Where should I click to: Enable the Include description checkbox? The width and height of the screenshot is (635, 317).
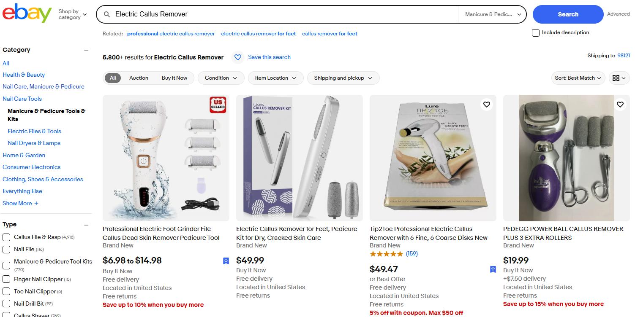[x=535, y=32]
